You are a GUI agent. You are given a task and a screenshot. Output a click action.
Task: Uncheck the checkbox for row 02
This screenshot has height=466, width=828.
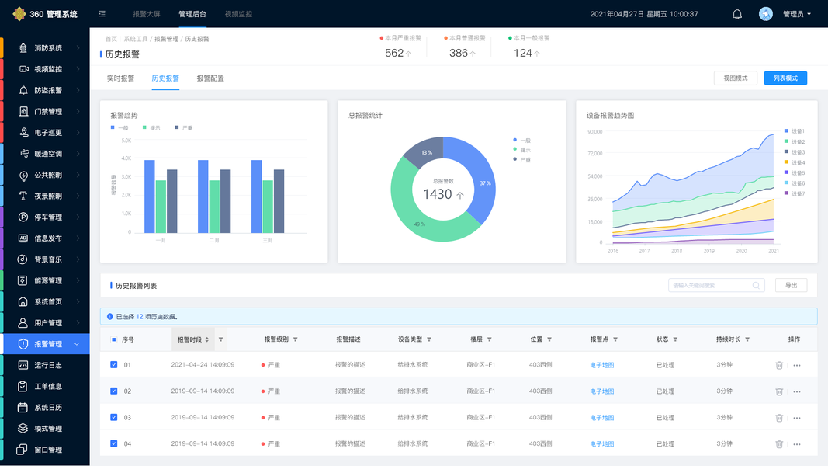pyautogui.click(x=113, y=391)
